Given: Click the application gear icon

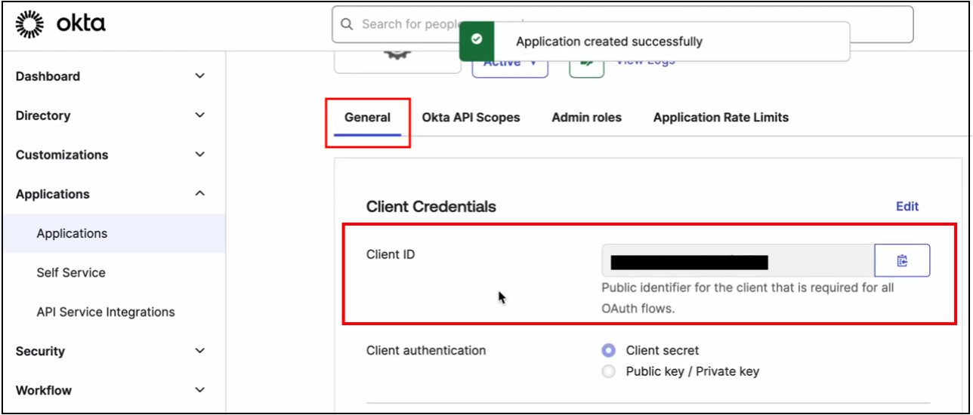Looking at the screenshot, I should coord(396,56).
